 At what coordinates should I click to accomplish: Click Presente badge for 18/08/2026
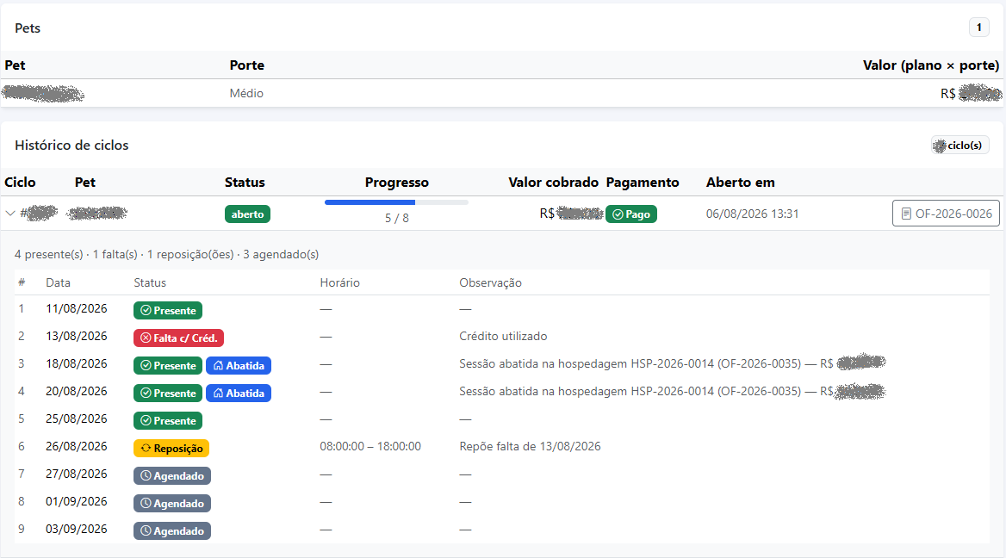168,366
